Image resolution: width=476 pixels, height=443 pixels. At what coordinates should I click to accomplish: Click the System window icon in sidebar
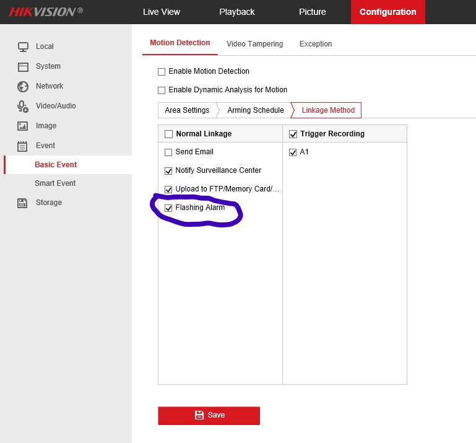[23, 66]
